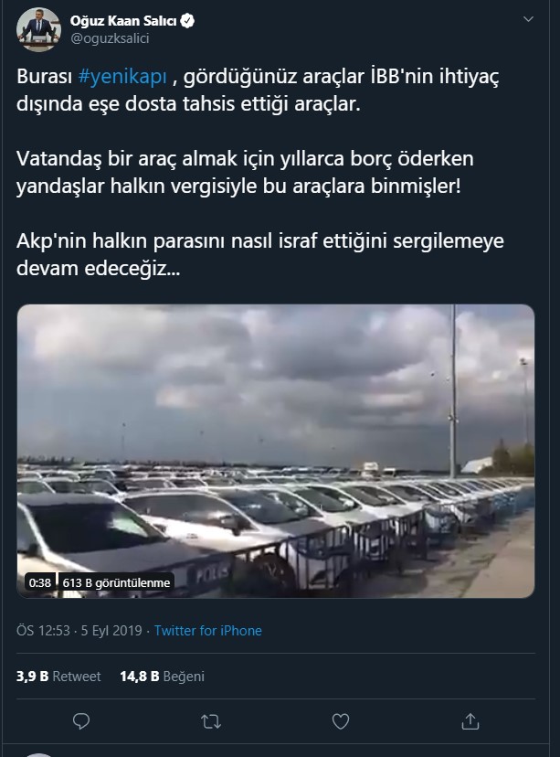The image size is (560, 757).
Task: Play the video of parked cars
Action: pos(275,451)
